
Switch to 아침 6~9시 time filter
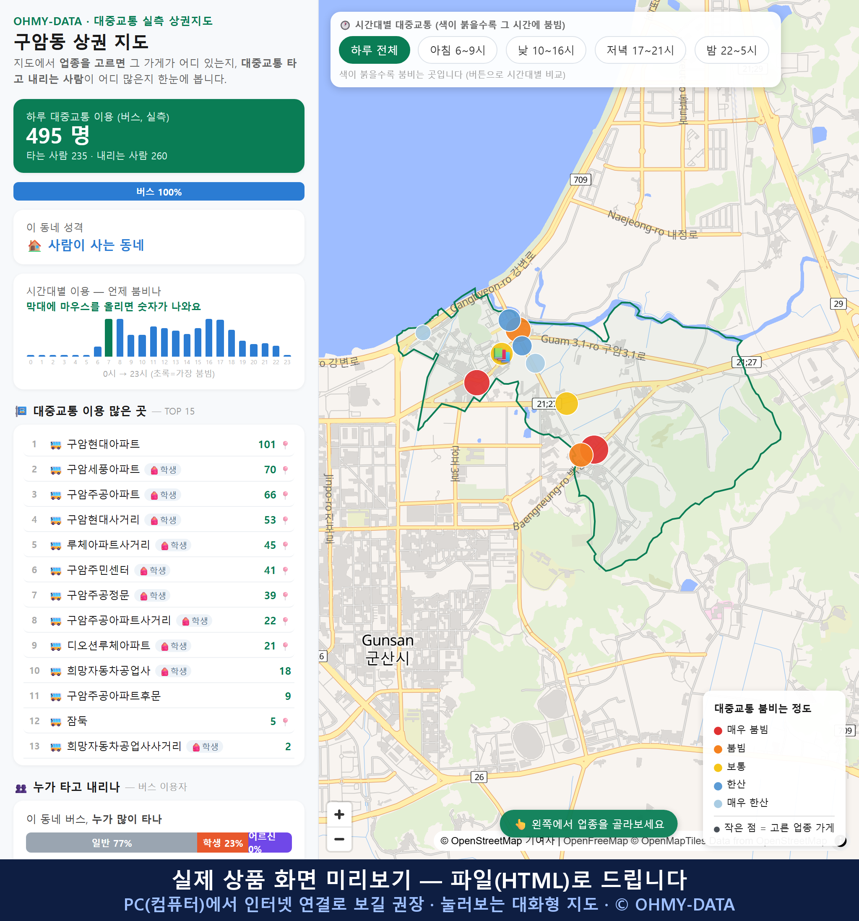[x=458, y=50]
